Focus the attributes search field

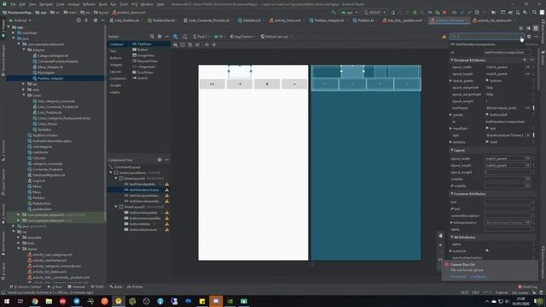tap(487, 37)
